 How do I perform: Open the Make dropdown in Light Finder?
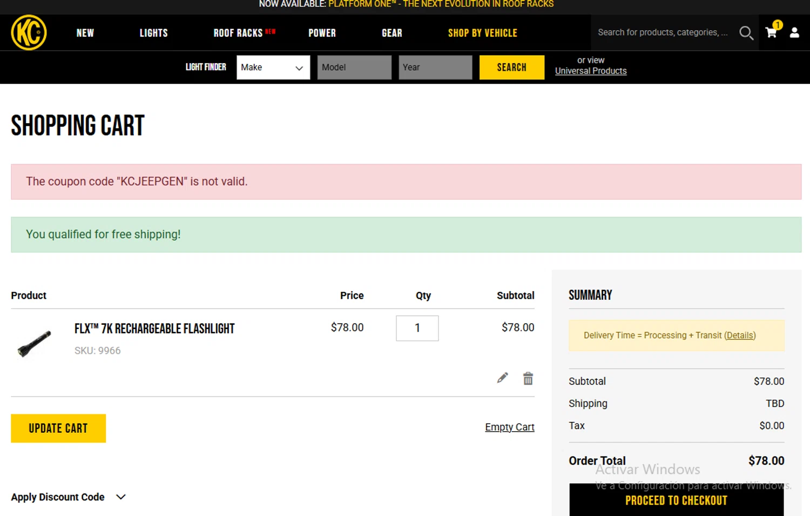pyautogui.click(x=273, y=68)
